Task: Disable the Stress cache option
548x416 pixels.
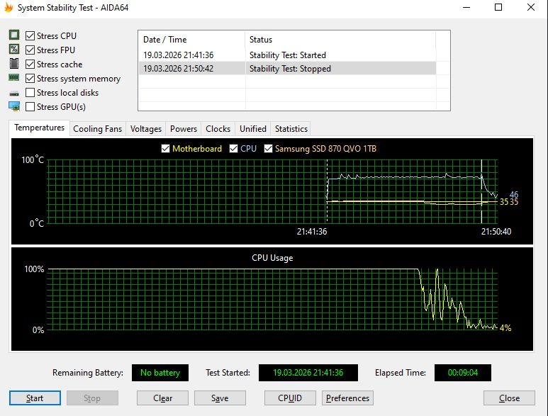Action: pos(30,64)
